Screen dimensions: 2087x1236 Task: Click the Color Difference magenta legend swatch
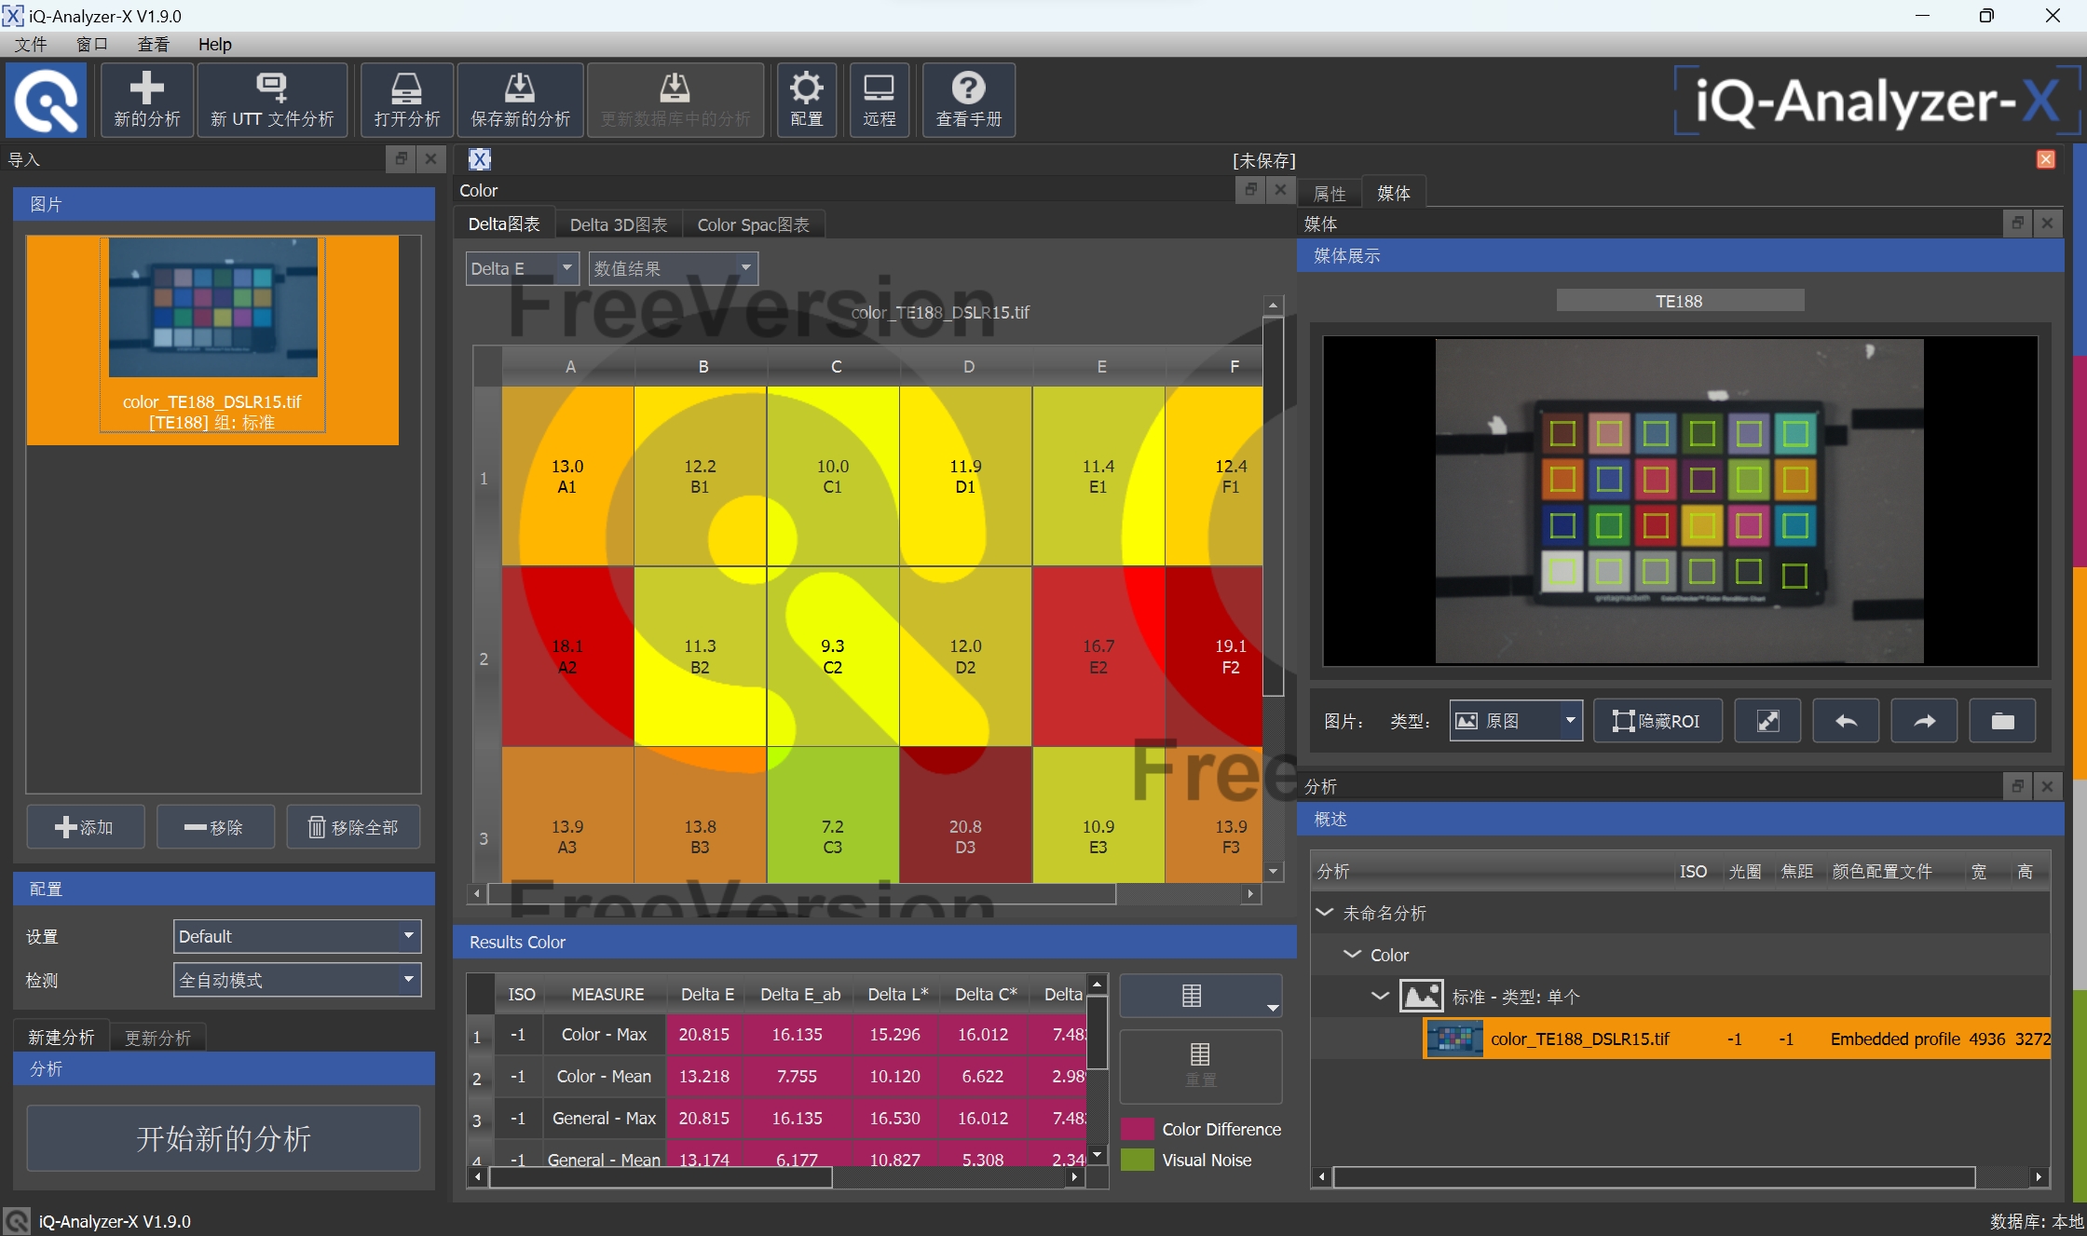pos(1138,1129)
